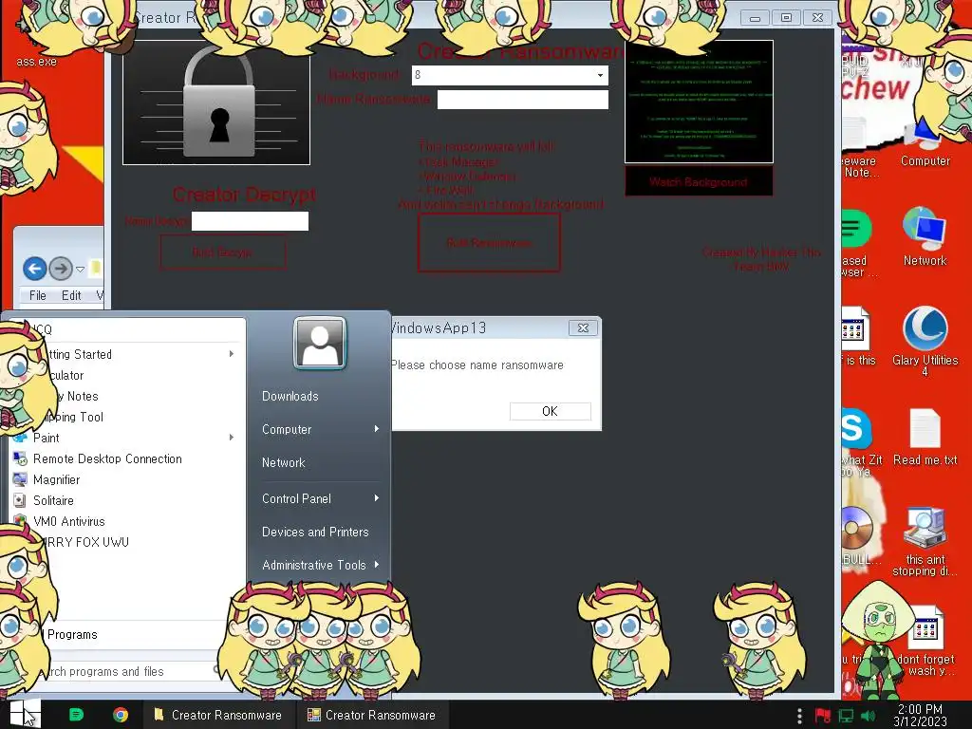Click the user account picture in Start menu
972x729 pixels.
coord(320,343)
